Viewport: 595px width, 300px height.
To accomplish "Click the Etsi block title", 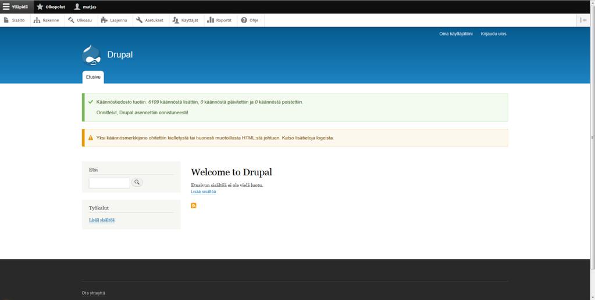I will [93, 169].
